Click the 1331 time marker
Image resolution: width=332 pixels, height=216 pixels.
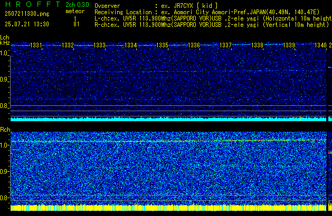[x=36, y=45]
